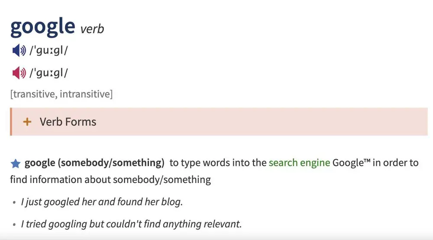
Task: Click the bullet before "I just googled her"
Action: pyautogui.click(x=14, y=202)
